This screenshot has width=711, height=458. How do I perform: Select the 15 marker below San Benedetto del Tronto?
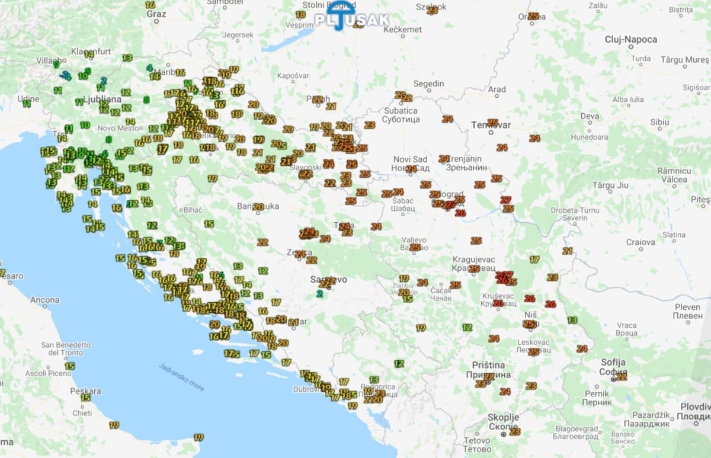[70, 366]
